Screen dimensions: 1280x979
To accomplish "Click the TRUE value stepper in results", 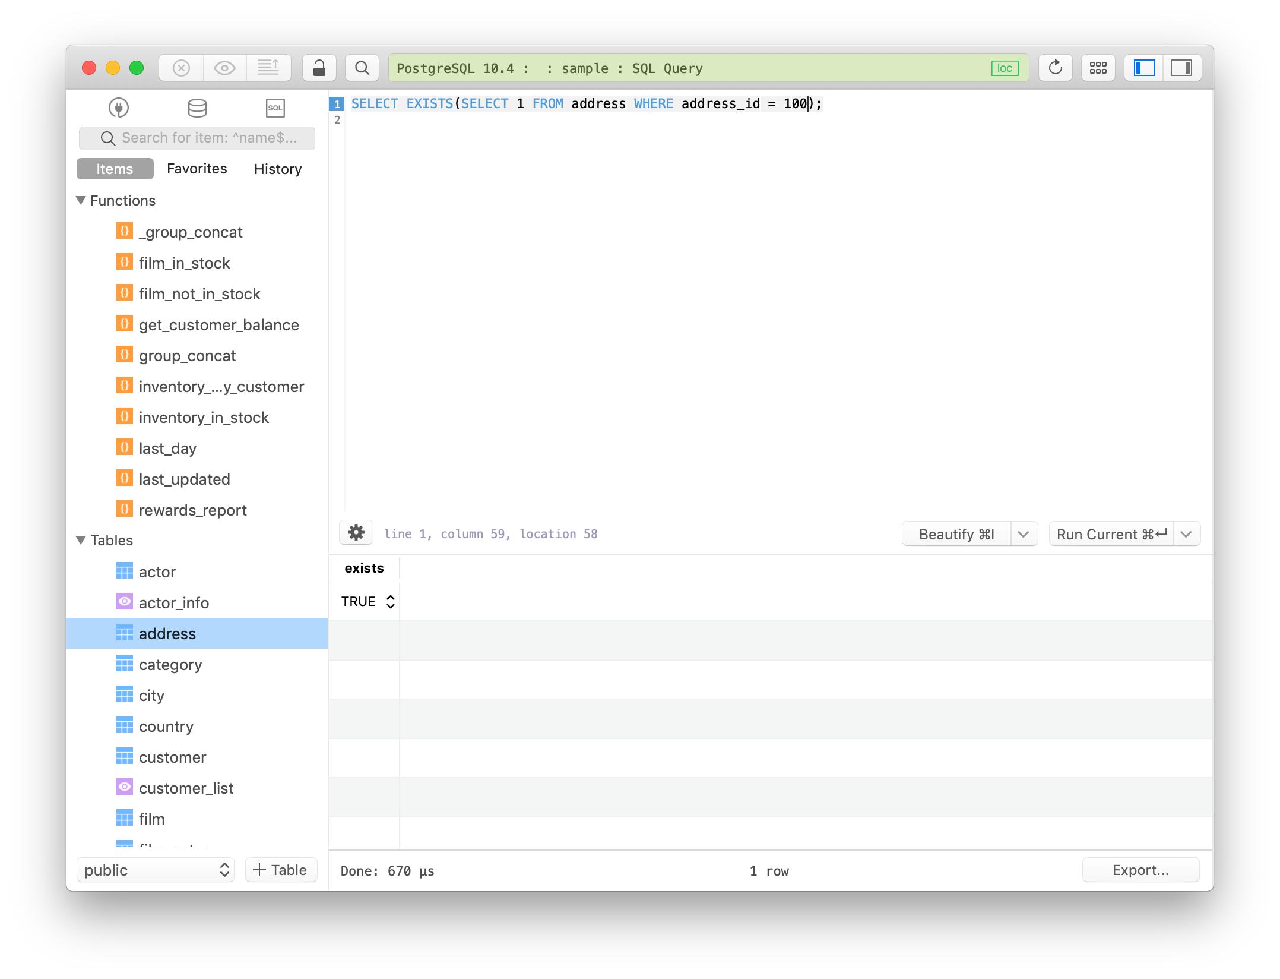I will (x=390, y=601).
